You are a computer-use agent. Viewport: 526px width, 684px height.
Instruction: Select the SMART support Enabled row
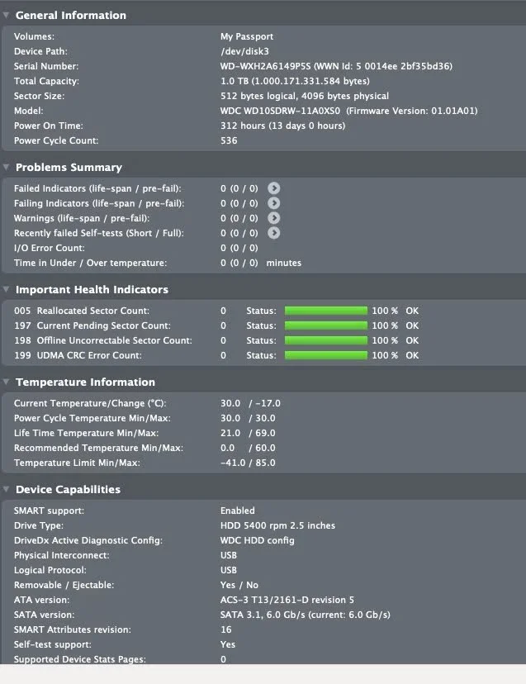click(x=237, y=511)
